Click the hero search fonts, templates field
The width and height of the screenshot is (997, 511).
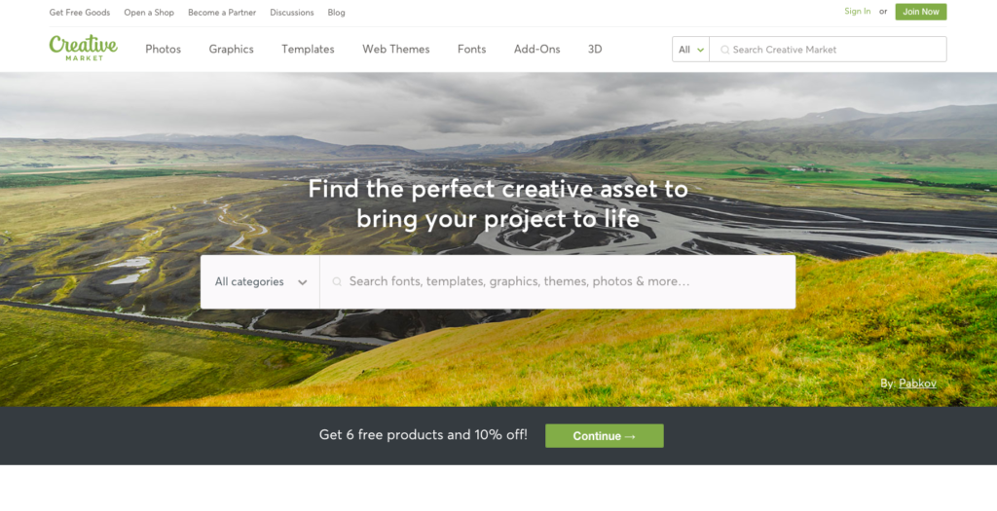coord(558,282)
